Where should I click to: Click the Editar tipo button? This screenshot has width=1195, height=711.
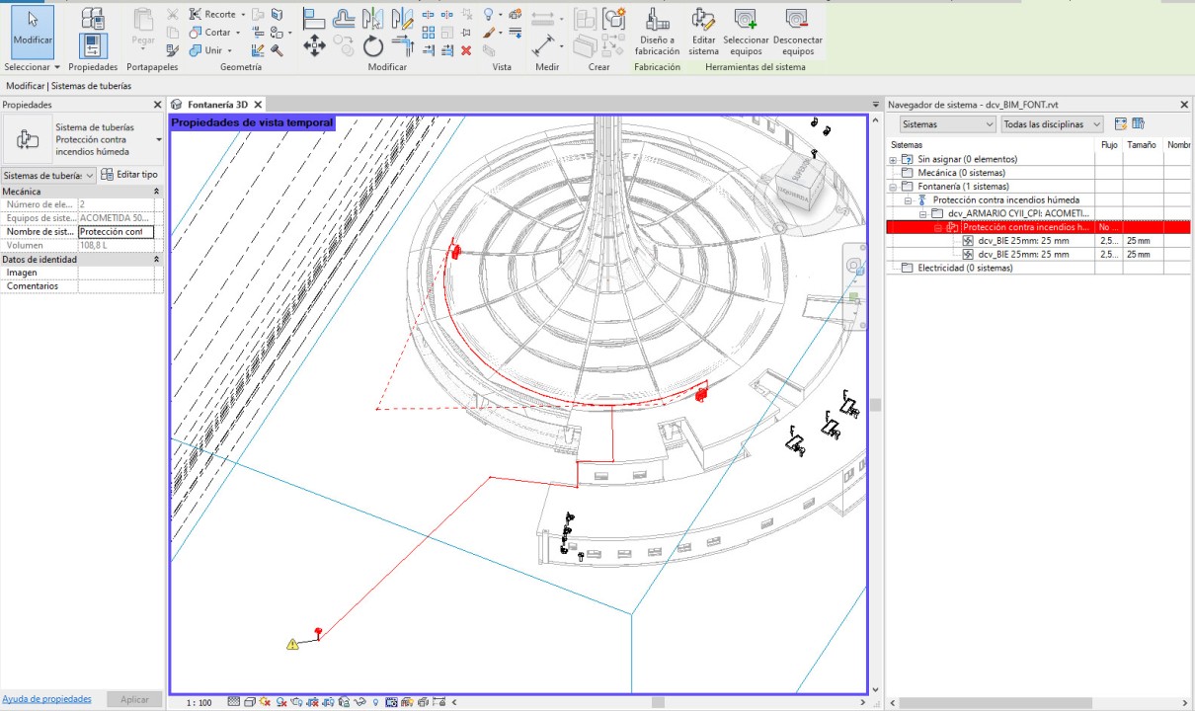(x=130, y=175)
